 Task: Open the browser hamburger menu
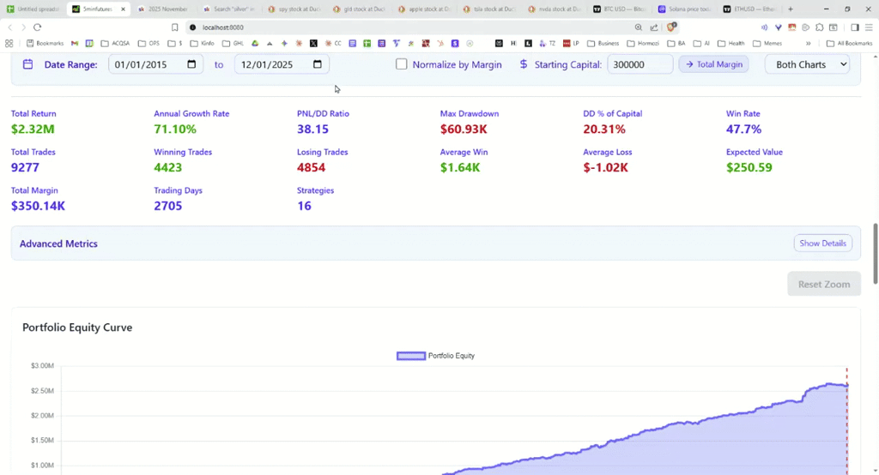[x=869, y=27]
